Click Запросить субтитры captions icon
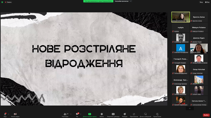The height and width of the screenshot is (118, 211). tap(113, 114)
